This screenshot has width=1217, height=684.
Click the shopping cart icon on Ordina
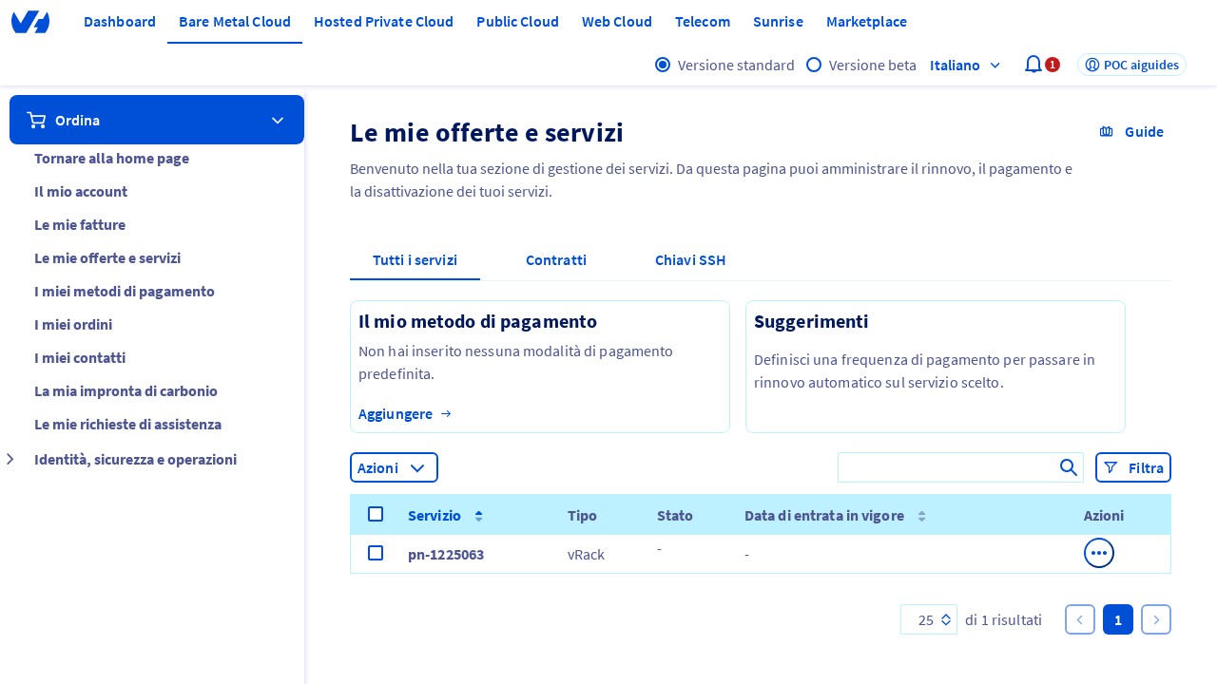(36, 120)
